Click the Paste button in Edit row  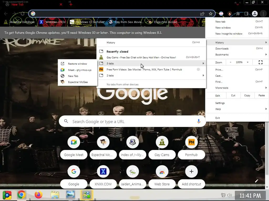(261, 96)
